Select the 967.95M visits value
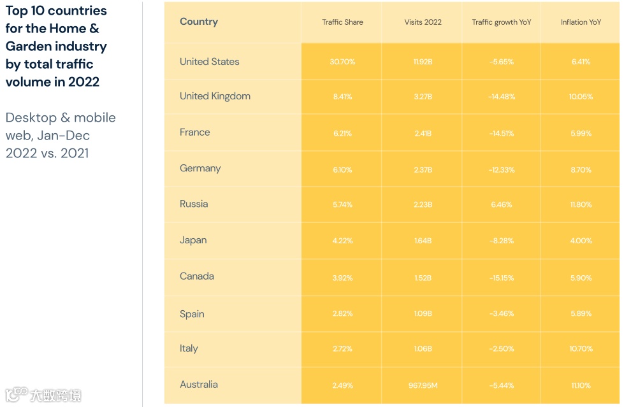 423,385
